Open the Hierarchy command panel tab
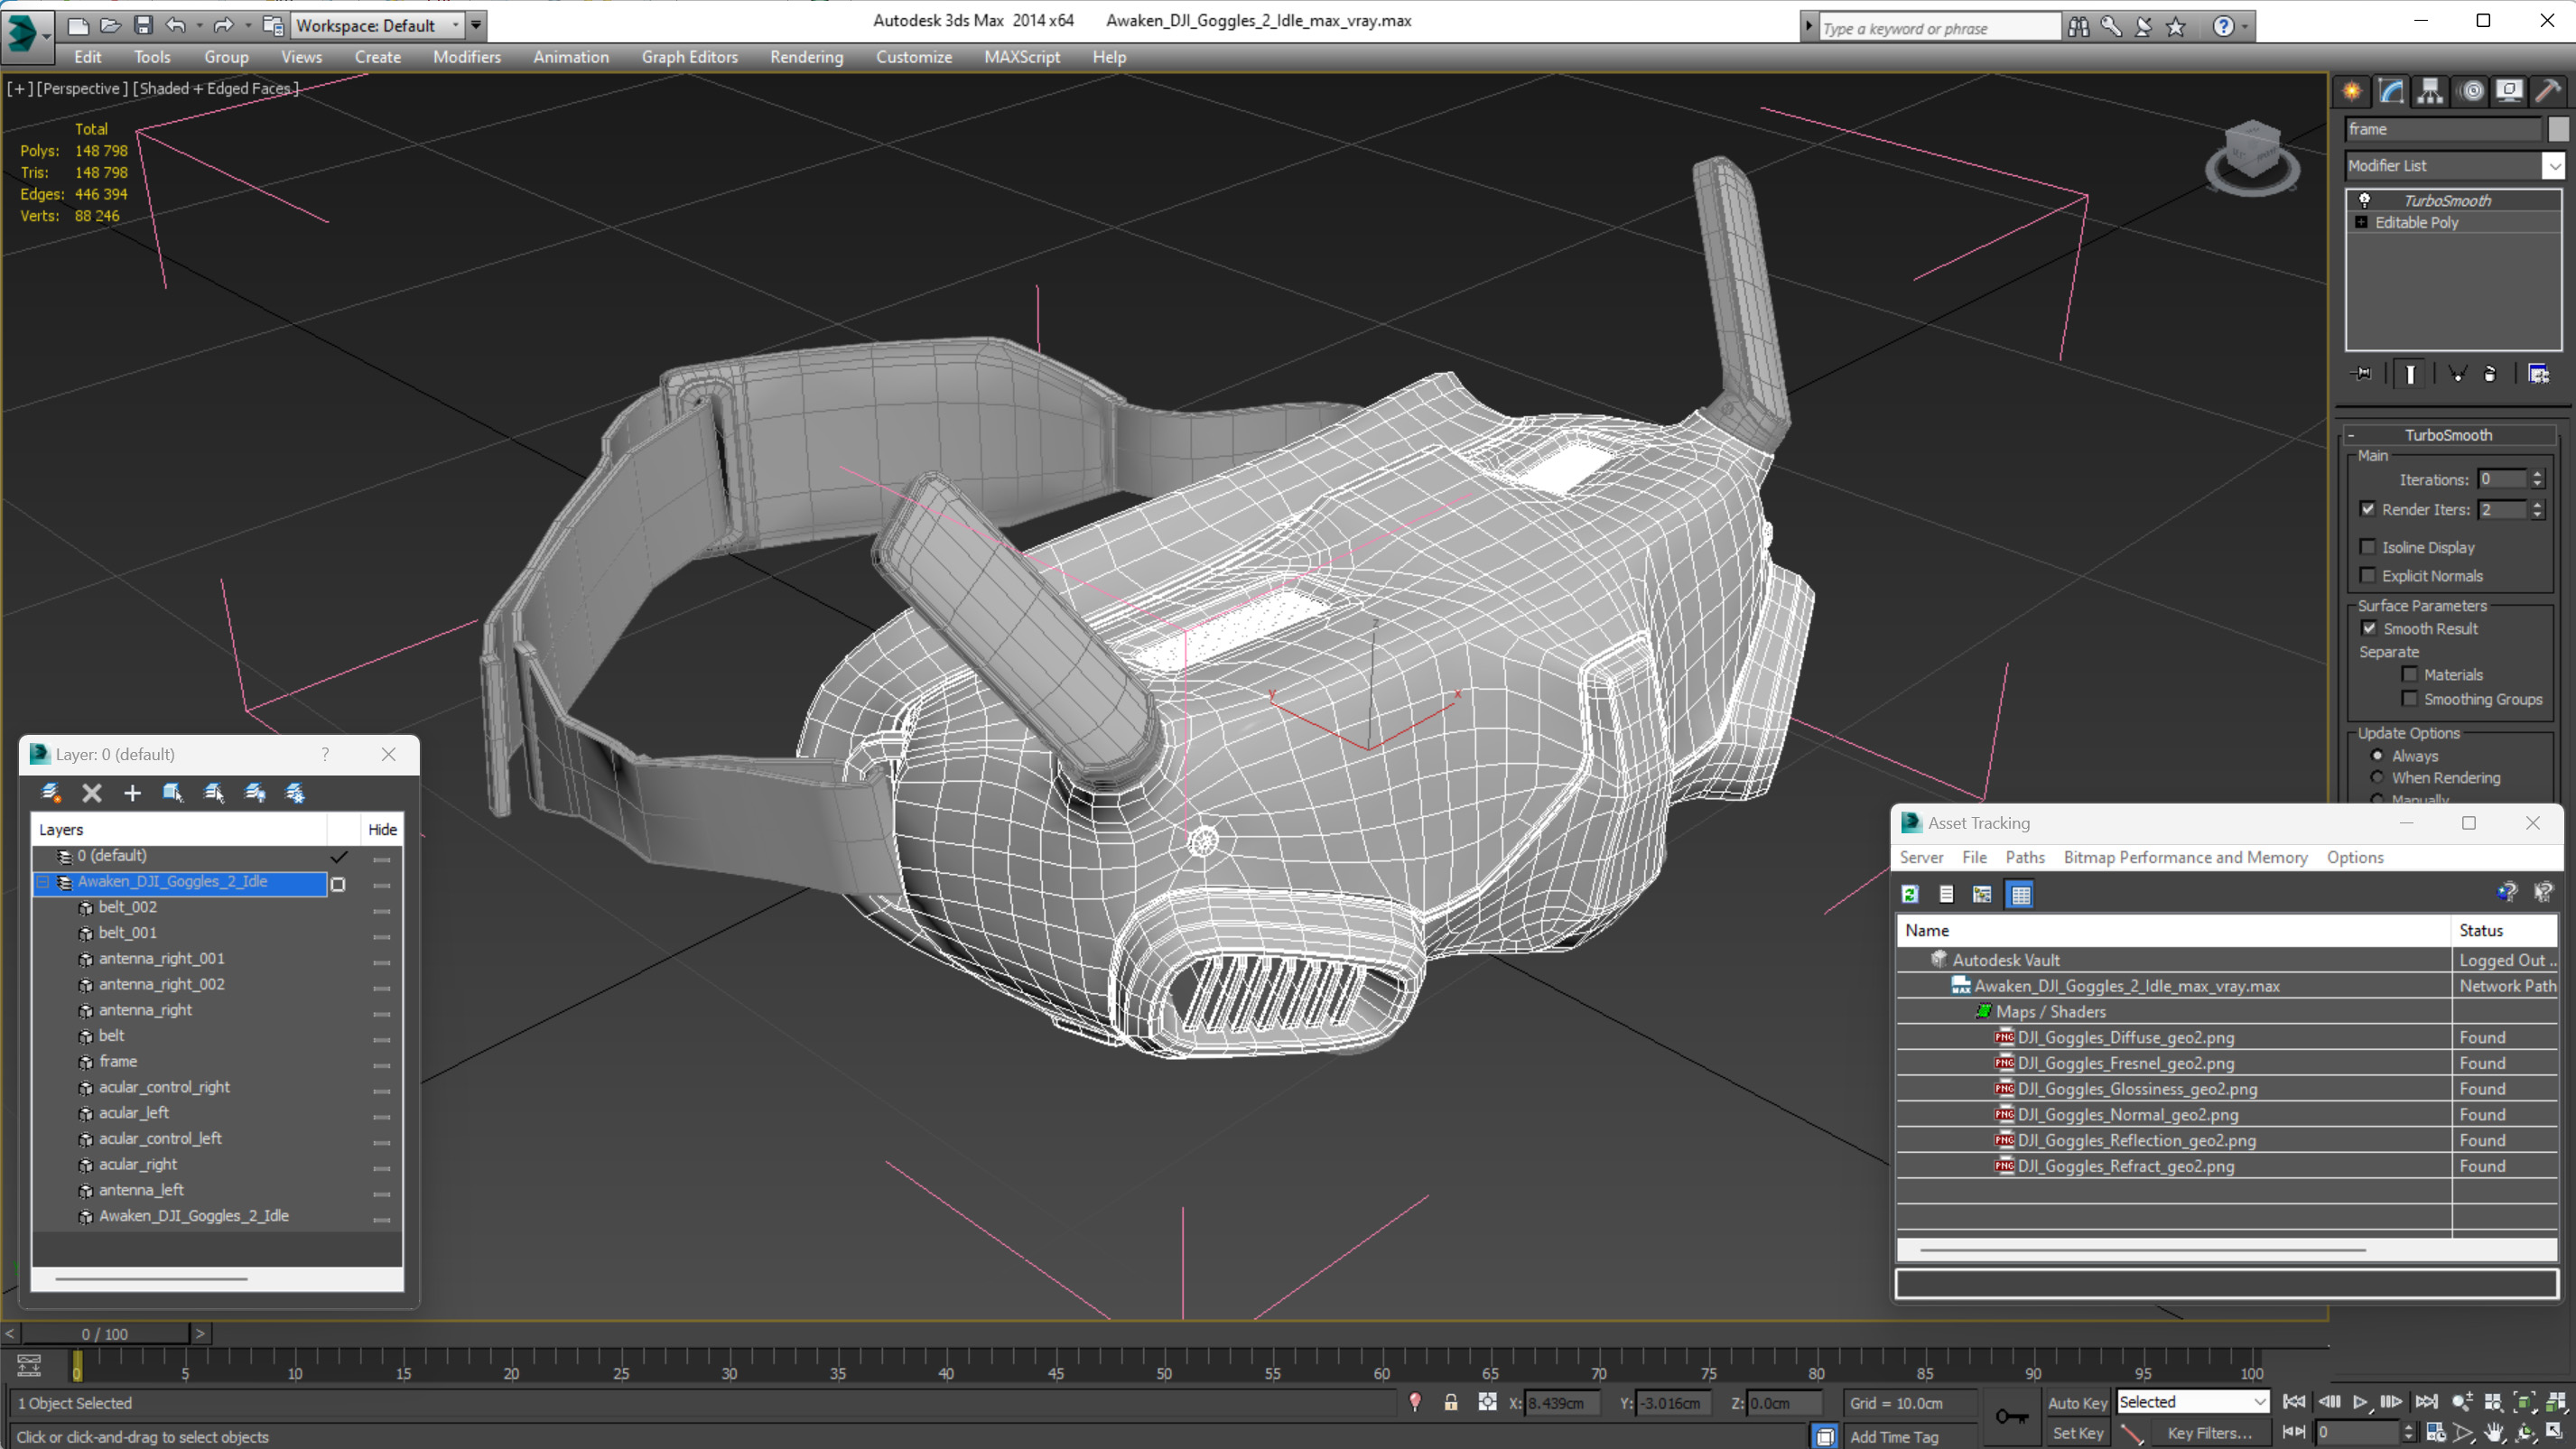 tap(2430, 91)
